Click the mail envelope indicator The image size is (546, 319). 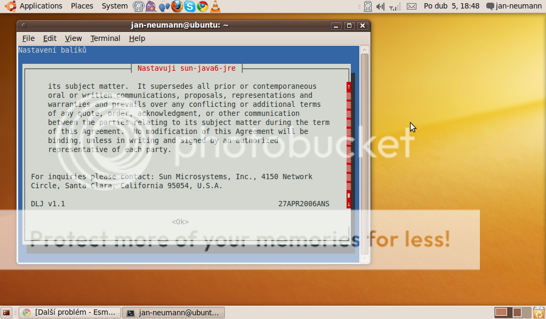411,6
